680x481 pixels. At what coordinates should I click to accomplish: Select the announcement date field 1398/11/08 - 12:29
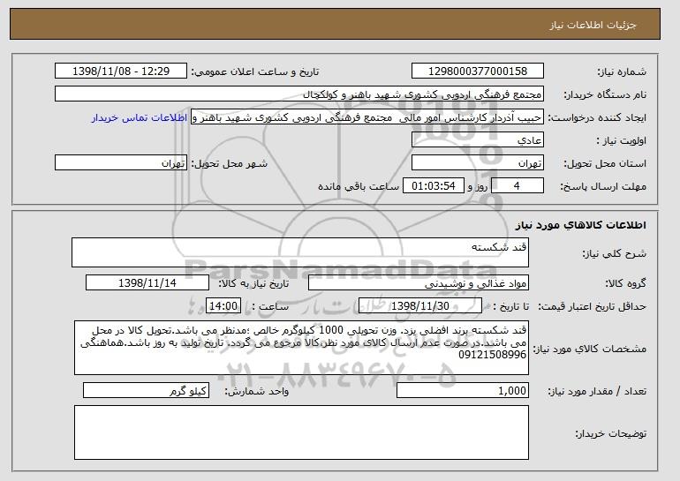[x=121, y=71]
